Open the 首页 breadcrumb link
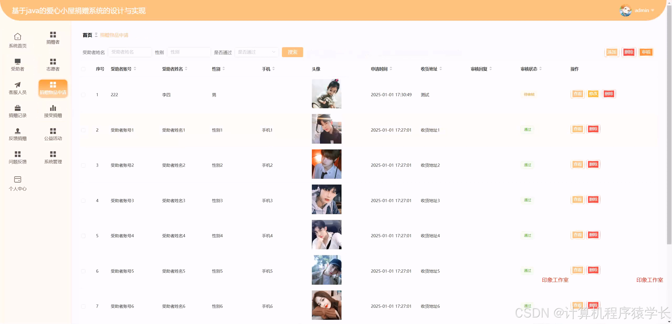 pyautogui.click(x=87, y=35)
